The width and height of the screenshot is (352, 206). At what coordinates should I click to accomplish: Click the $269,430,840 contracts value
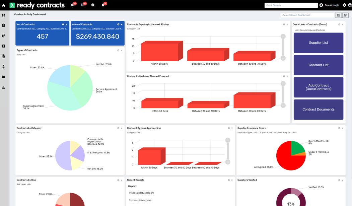pos(97,37)
